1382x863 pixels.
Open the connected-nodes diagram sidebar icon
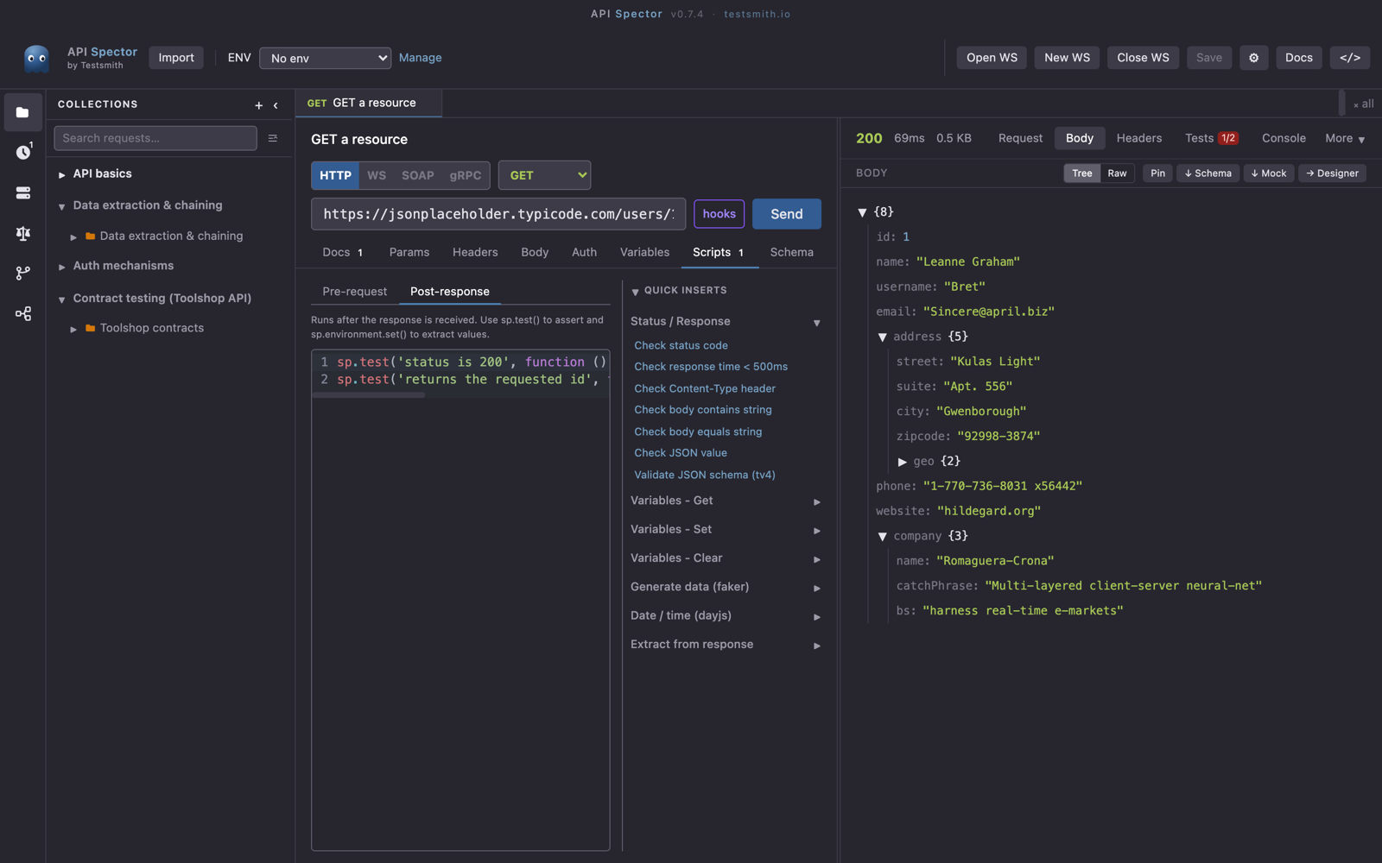[23, 313]
